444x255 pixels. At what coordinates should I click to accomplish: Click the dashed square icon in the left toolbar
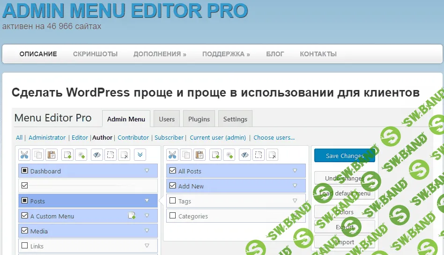[x=111, y=155]
